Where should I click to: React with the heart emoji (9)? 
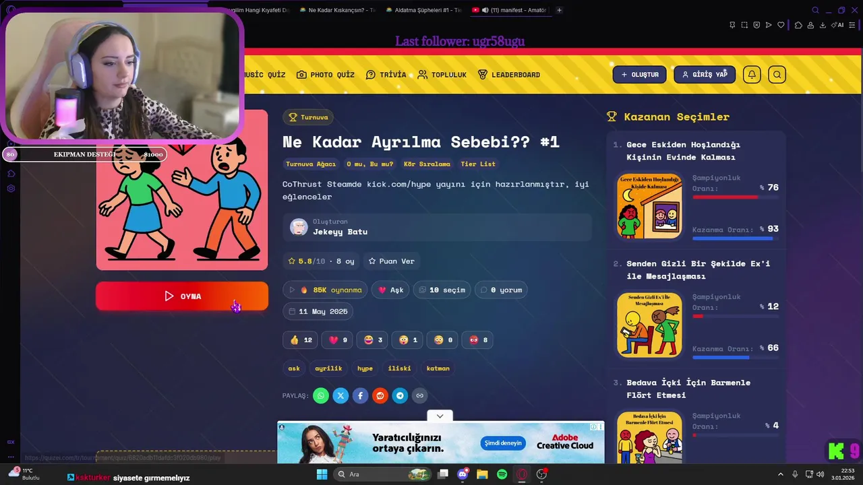click(x=338, y=340)
